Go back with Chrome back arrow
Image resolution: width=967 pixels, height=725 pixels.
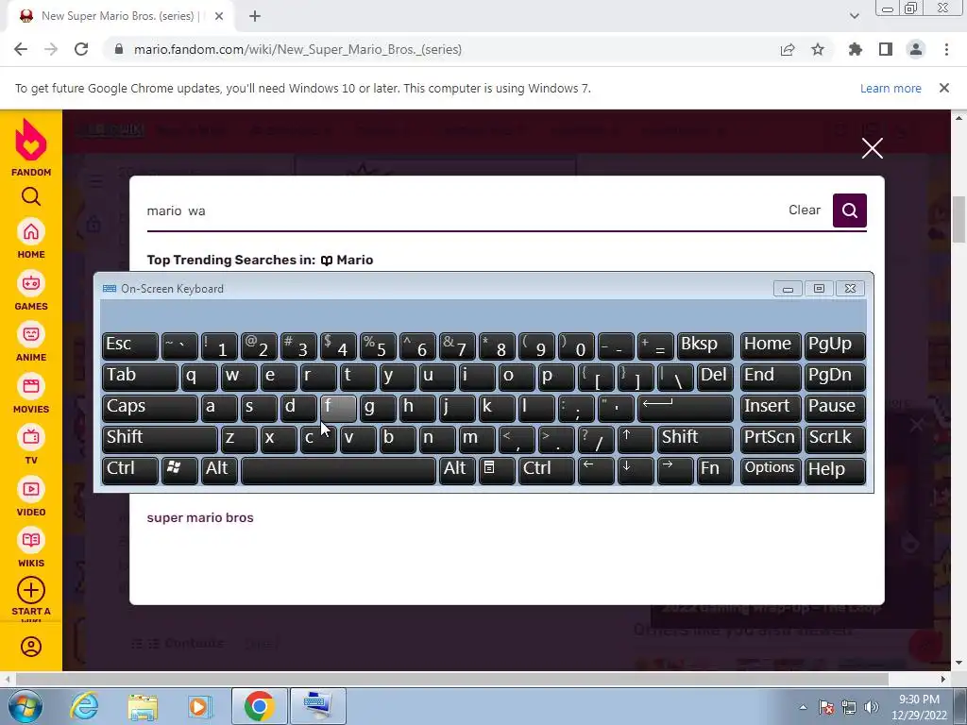[x=21, y=49]
